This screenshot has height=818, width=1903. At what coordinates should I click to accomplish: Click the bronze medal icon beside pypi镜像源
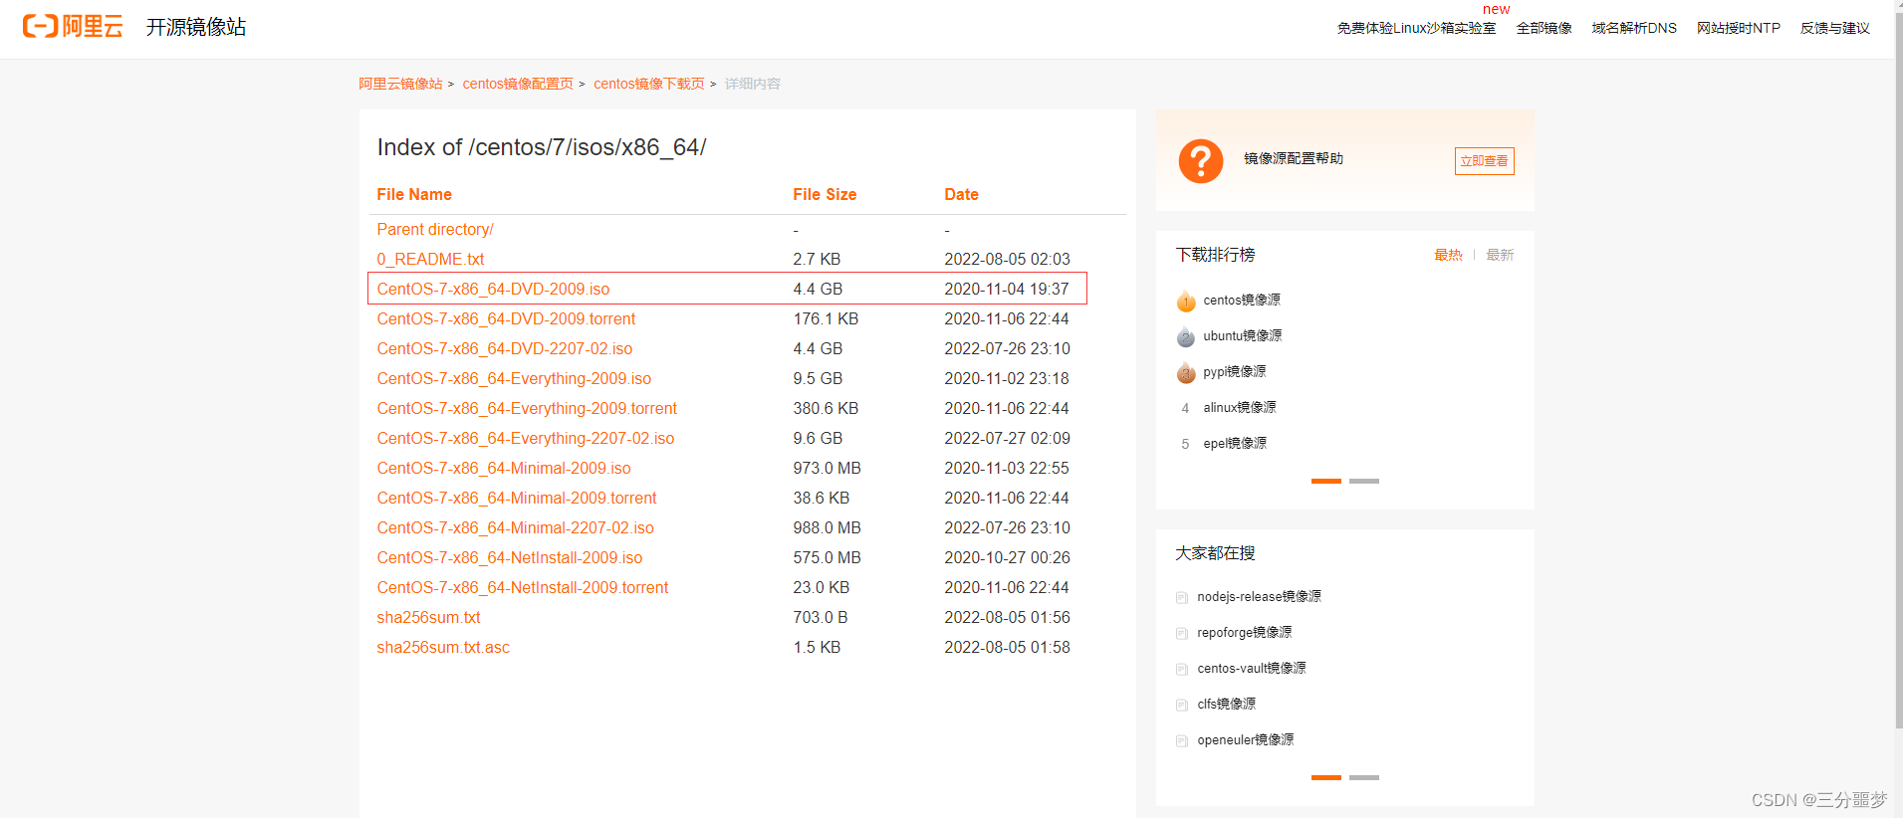coord(1185,372)
